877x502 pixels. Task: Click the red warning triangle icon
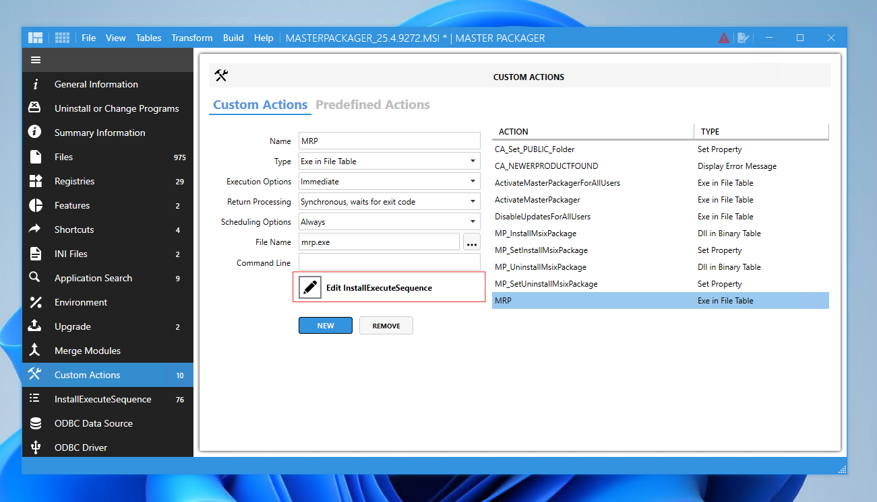coord(724,38)
